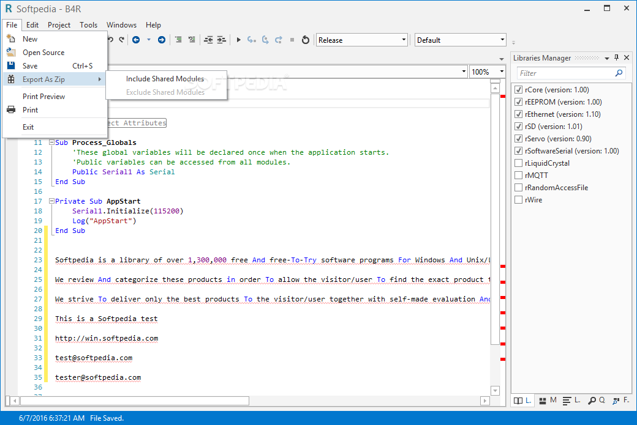Click the Step In debug icon
The image size is (637, 425).
(252, 40)
